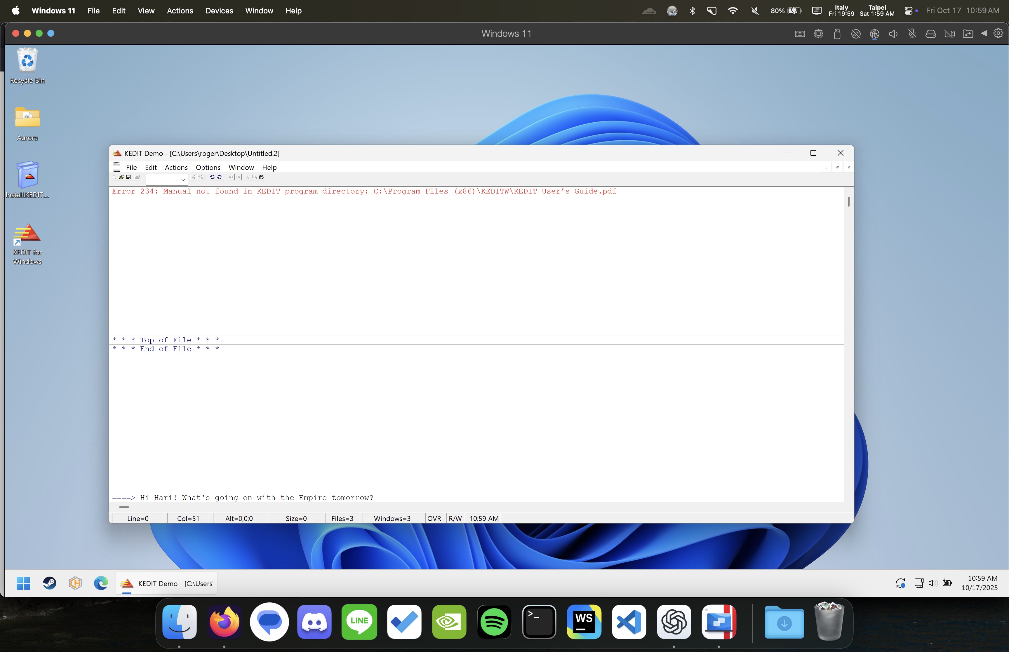
Task: Click the Print toolbar icon
Action: coord(138,177)
